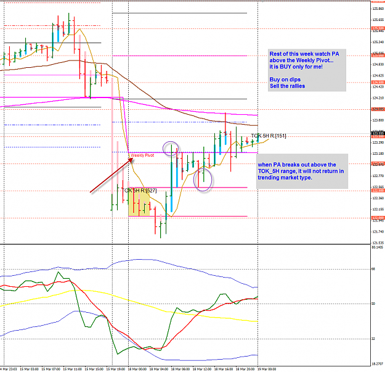The image size is (385, 372).
Task: Click the 125.240 price axis label
Action: pyautogui.click(x=378, y=42)
